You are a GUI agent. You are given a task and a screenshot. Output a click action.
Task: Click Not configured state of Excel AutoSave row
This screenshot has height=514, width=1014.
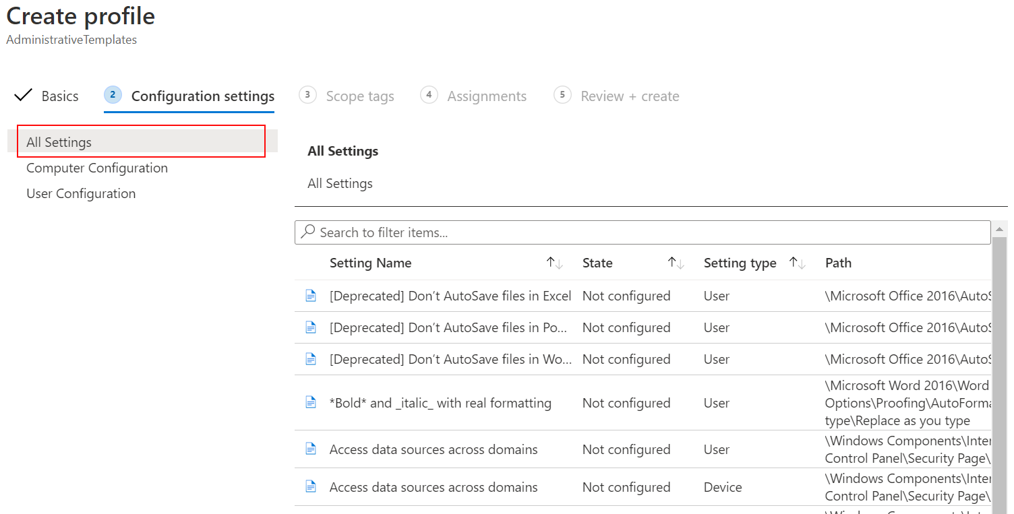pos(626,296)
